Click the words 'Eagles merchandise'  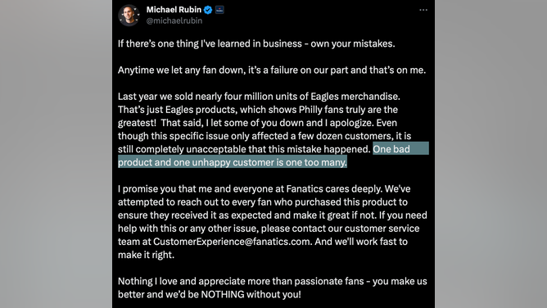click(x=355, y=97)
